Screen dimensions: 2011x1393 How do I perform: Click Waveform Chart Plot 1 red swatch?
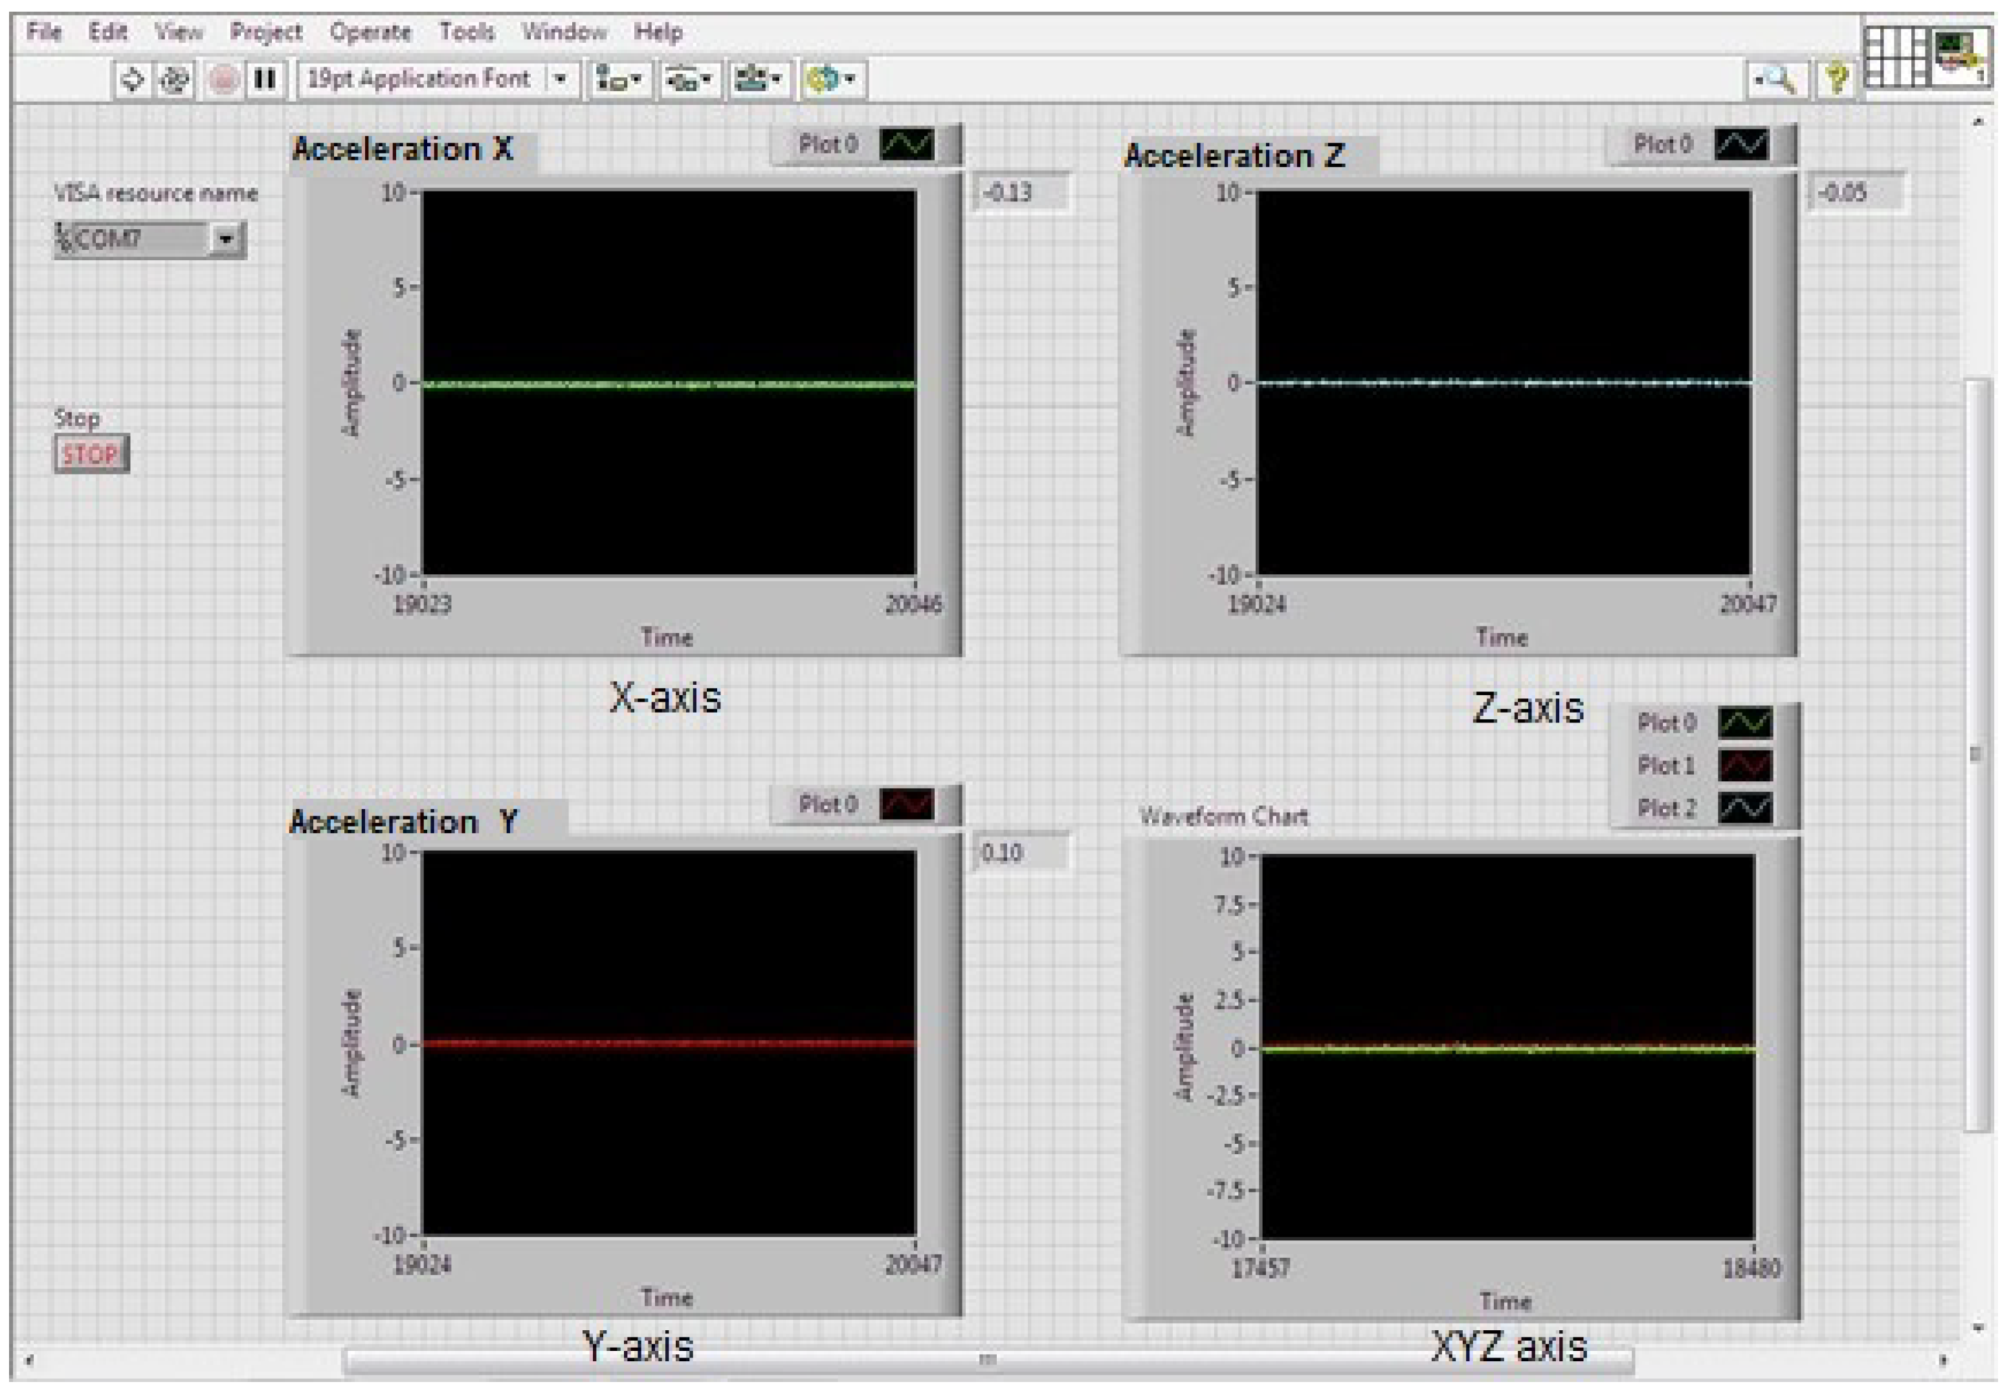click(x=1745, y=766)
